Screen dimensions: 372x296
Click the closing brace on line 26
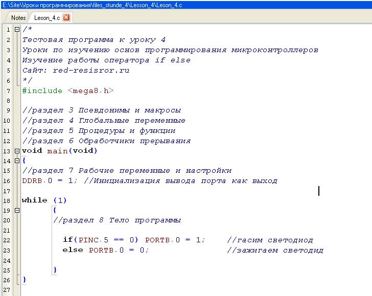pos(24,280)
